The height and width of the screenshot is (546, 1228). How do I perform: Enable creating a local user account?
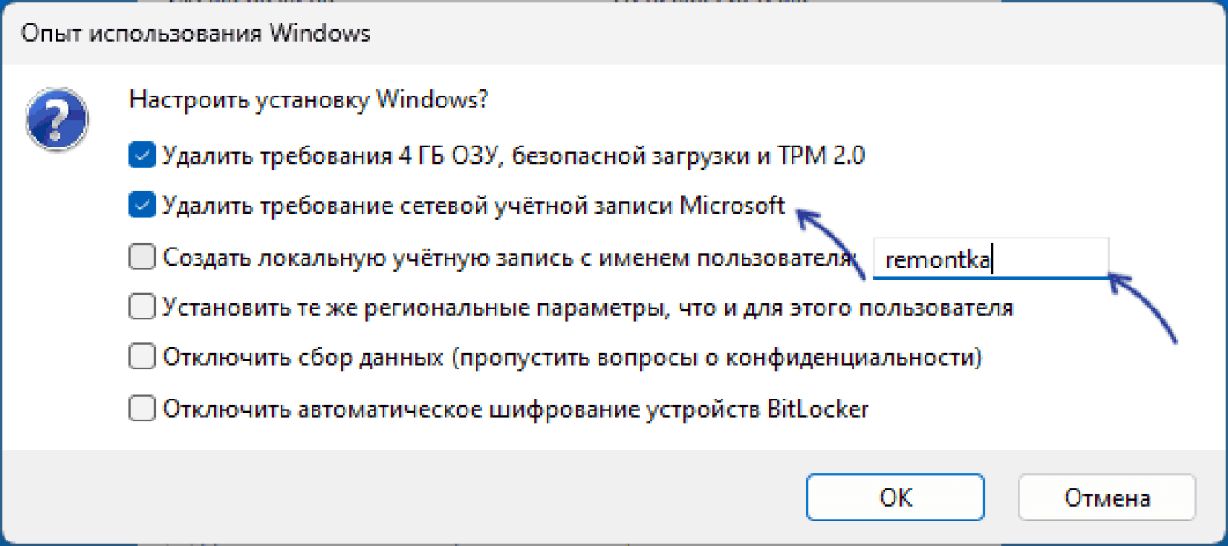pyautogui.click(x=141, y=257)
